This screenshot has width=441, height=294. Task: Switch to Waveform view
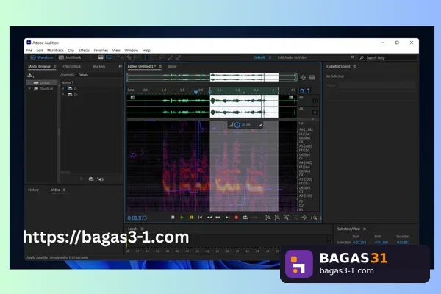click(x=42, y=57)
